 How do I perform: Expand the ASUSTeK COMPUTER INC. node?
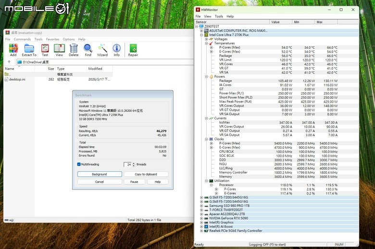click(x=201, y=31)
